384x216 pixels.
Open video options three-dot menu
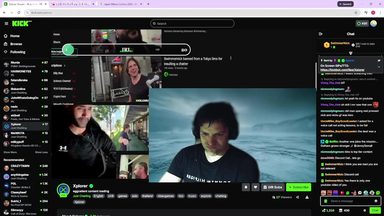click(231, 58)
